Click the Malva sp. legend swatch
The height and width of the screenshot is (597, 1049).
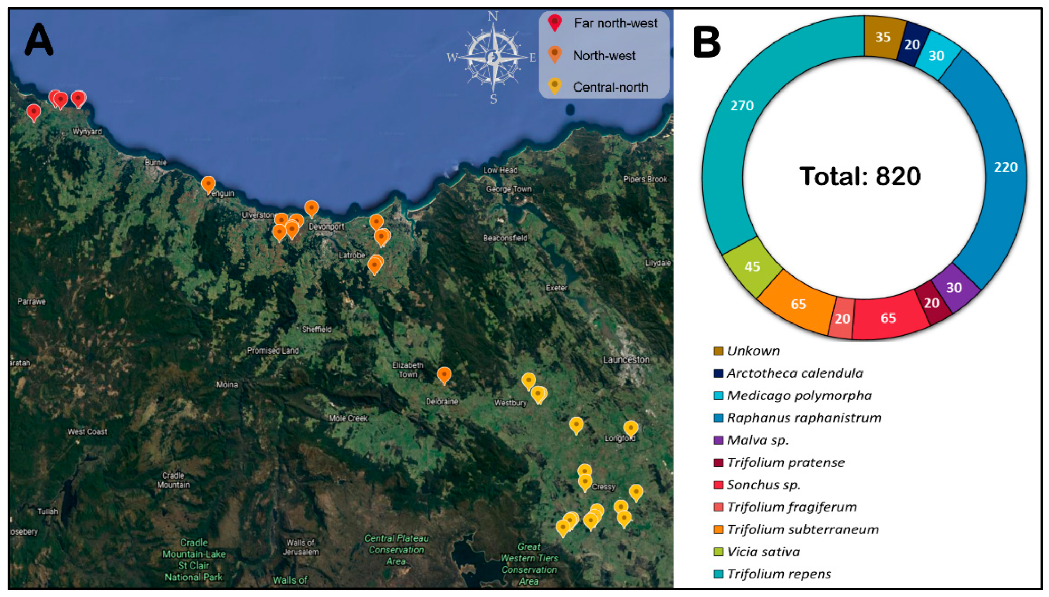pyautogui.click(x=718, y=440)
